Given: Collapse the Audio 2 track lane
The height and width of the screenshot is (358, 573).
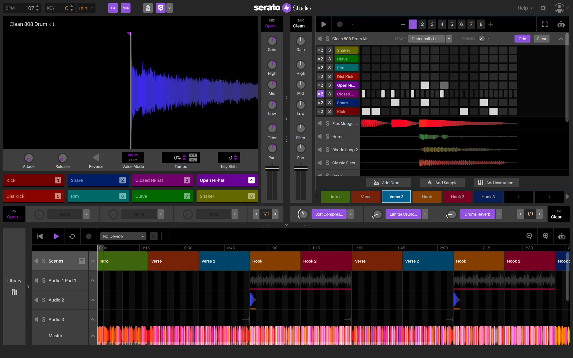Looking at the screenshot, I should (x=92, y=300).
